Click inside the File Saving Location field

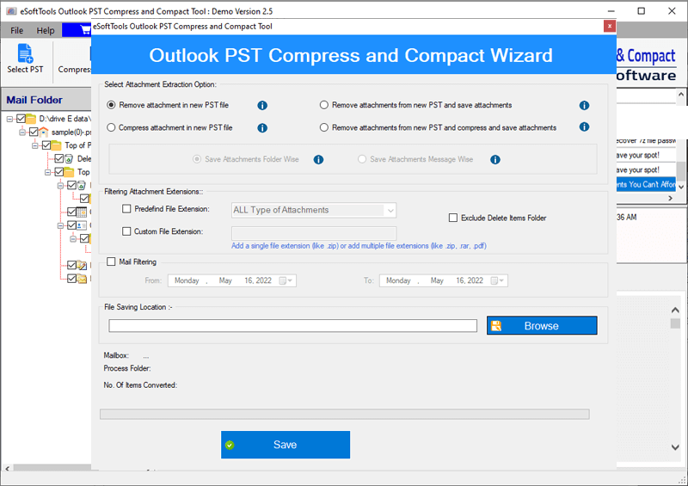coord(292,326)
